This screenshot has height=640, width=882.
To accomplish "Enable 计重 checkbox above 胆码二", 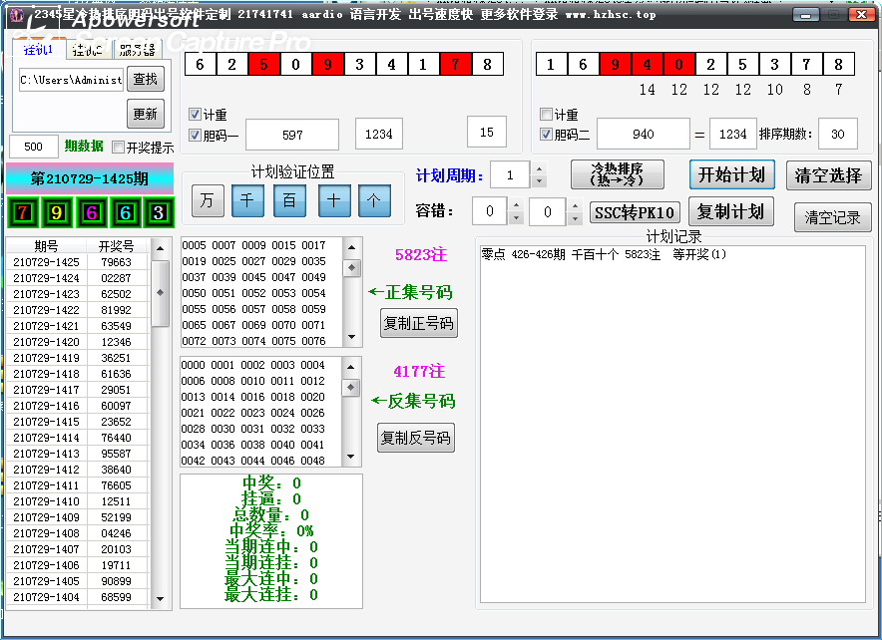I will [x=546, y=115].
